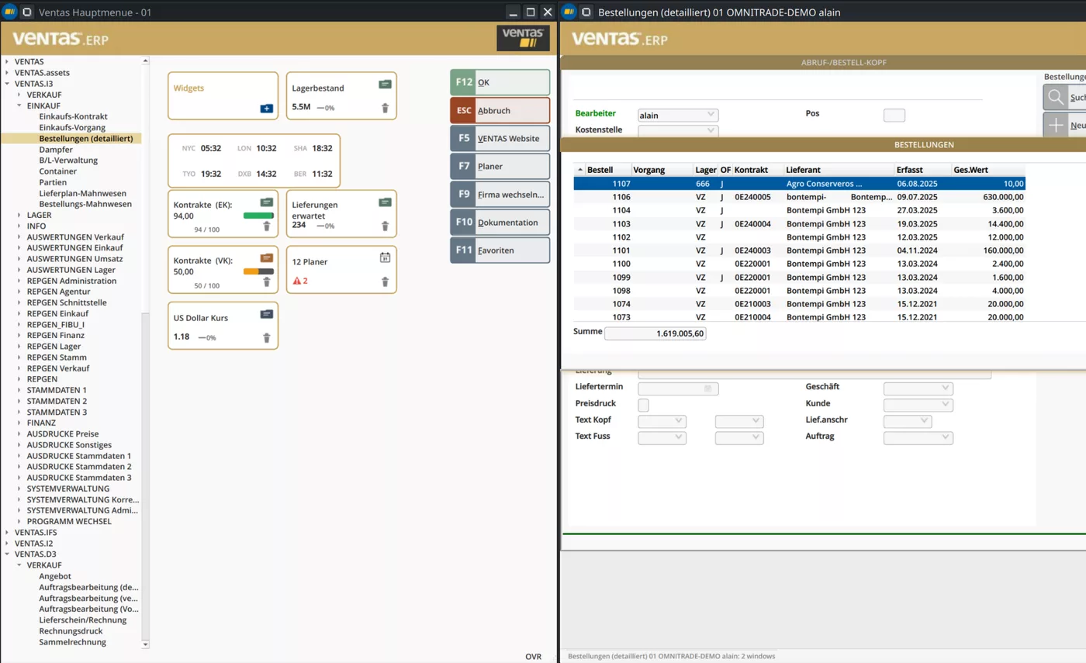Viewport: 1086px width, 663px height.
Task: Open the calendar picker in the Liefertermin field
Action: tap(707, 388)
